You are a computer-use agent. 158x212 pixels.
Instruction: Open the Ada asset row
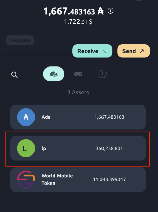78,117
